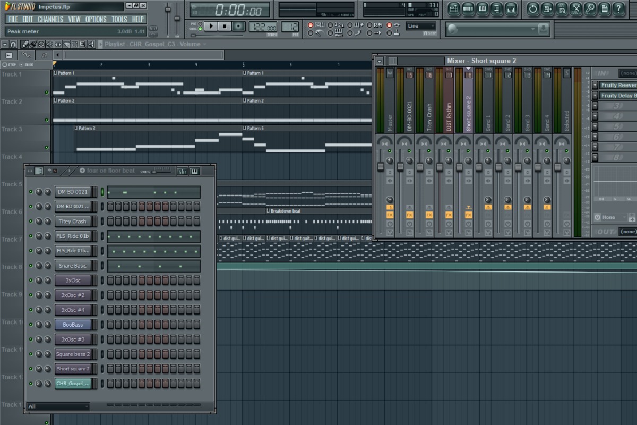Screen dimensions: 637x425
Task: Open the playlist view icon in top toolbar
Action: tap(453, 8)
